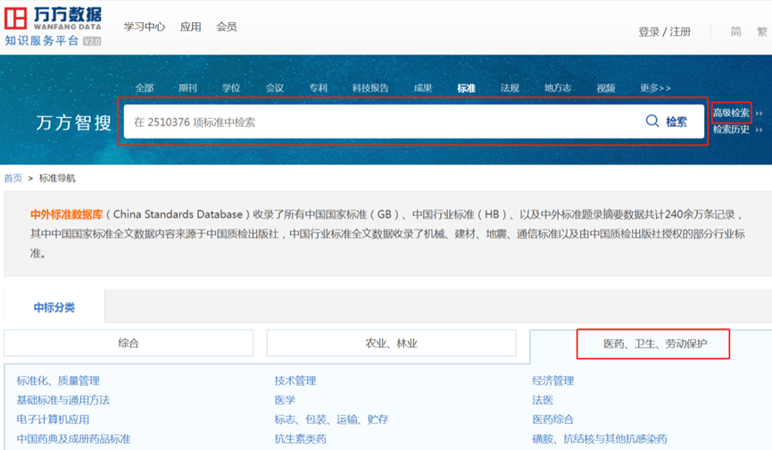Select the 法规 search tab

click(510, 88)
